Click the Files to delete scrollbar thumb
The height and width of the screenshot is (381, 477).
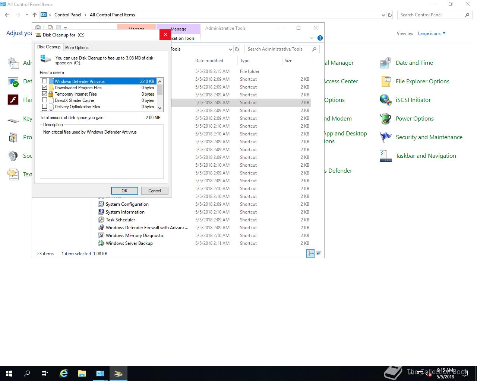[160, 90]
